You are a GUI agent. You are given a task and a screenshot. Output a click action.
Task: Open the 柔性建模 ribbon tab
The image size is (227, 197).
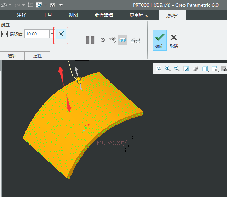tap(104, 15)
